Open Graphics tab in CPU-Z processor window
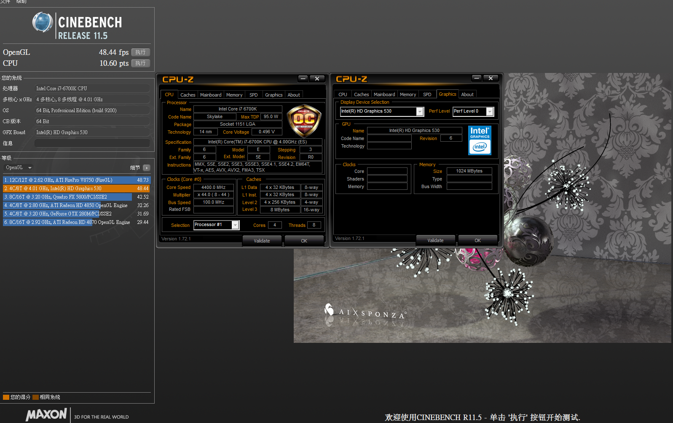 click(274, 95)
